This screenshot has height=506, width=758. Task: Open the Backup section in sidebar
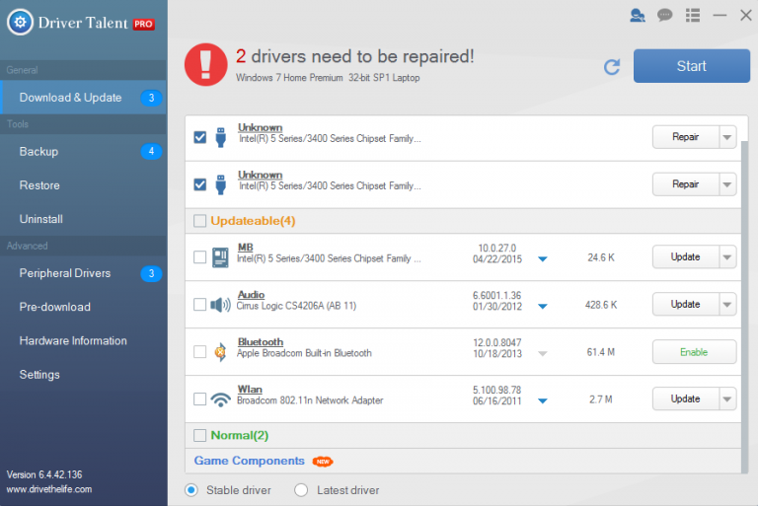click(39, 152)
